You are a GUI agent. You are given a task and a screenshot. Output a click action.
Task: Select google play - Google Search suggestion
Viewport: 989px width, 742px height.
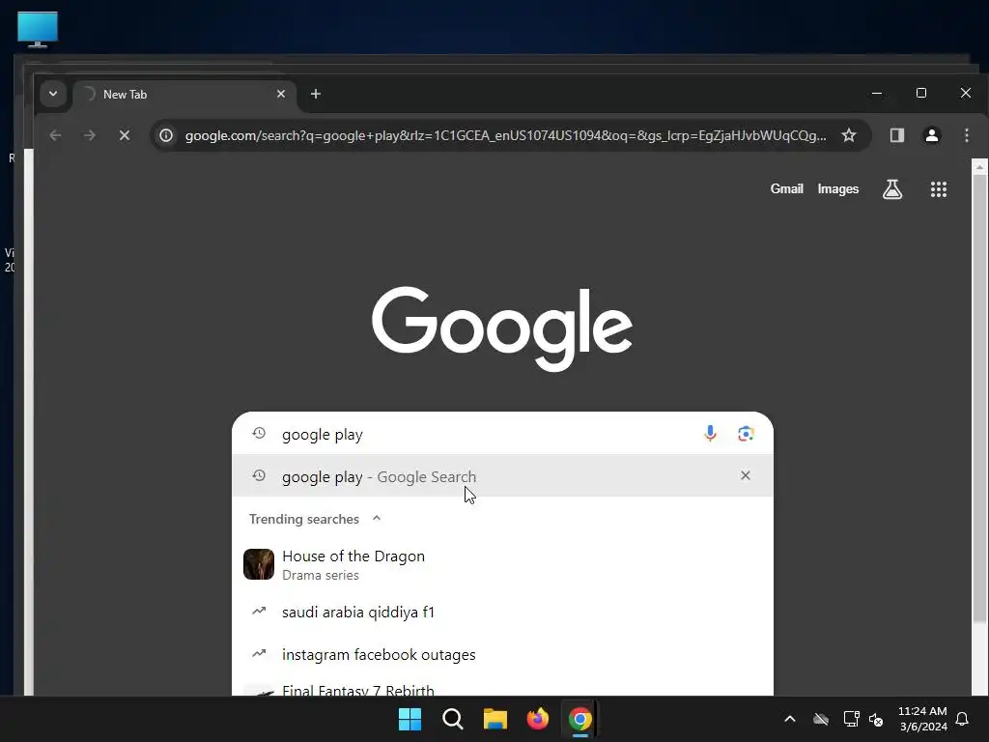tap(502, 475)
